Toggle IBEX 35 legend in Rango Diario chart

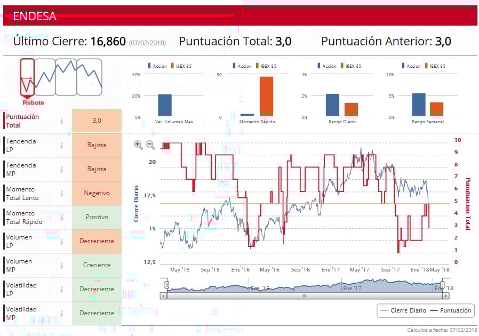351,66
